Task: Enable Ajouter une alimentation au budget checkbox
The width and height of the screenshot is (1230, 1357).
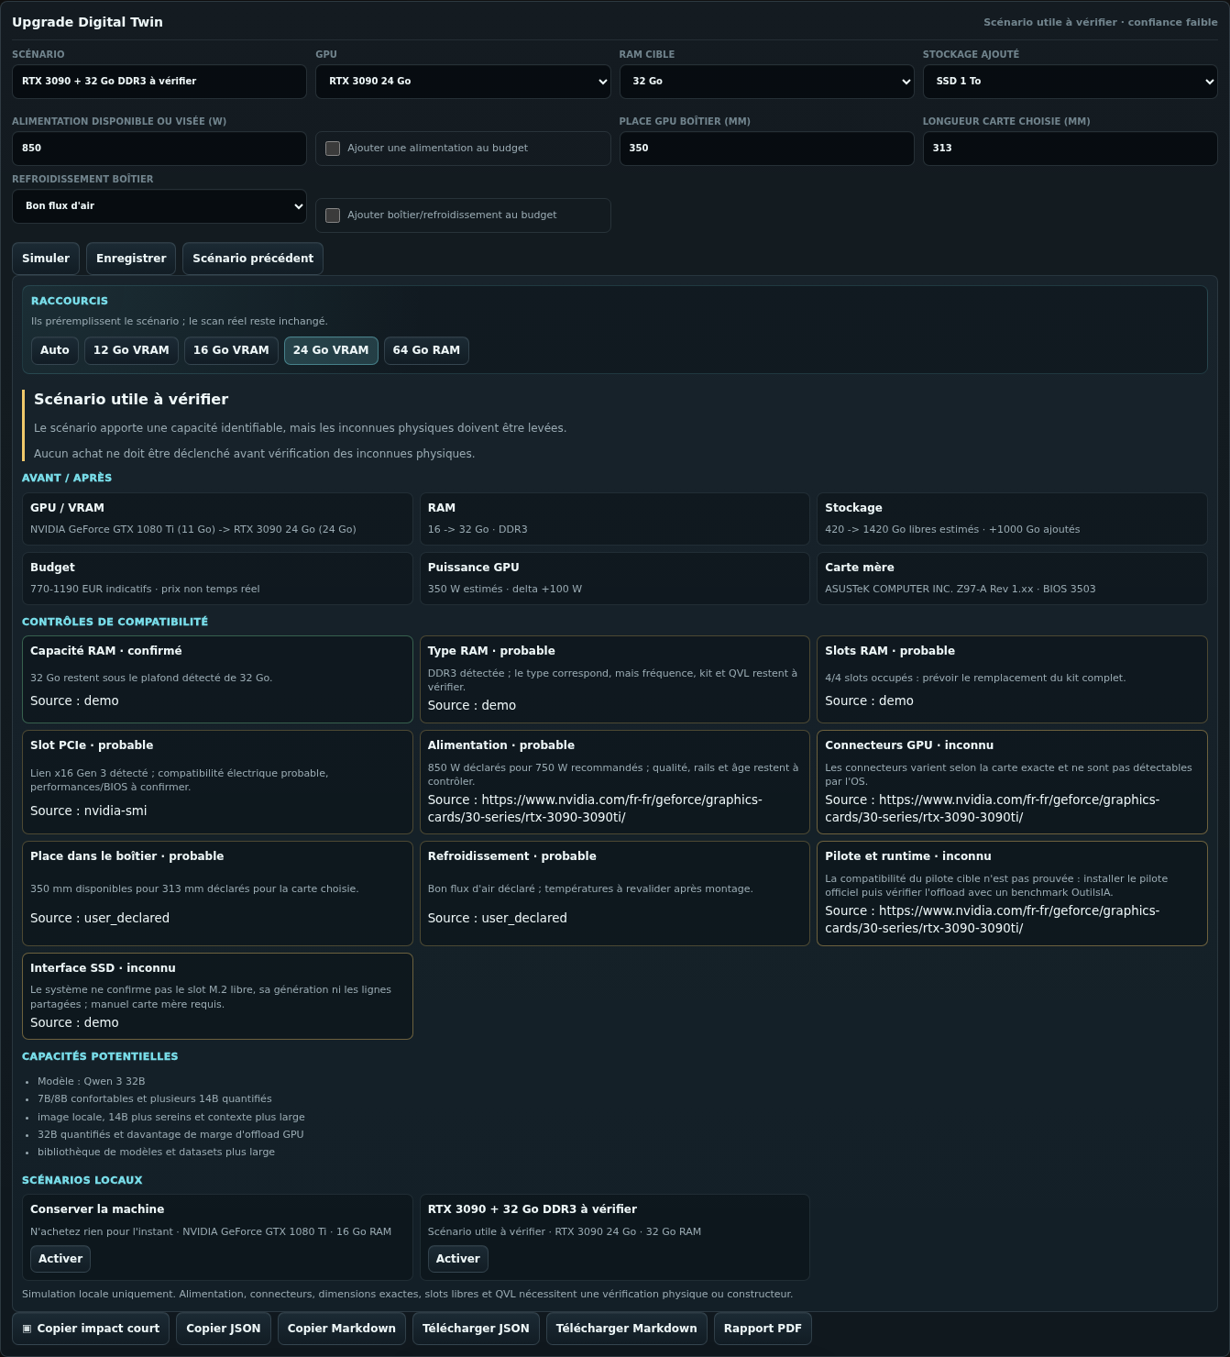Action: (x=333, y=149)
